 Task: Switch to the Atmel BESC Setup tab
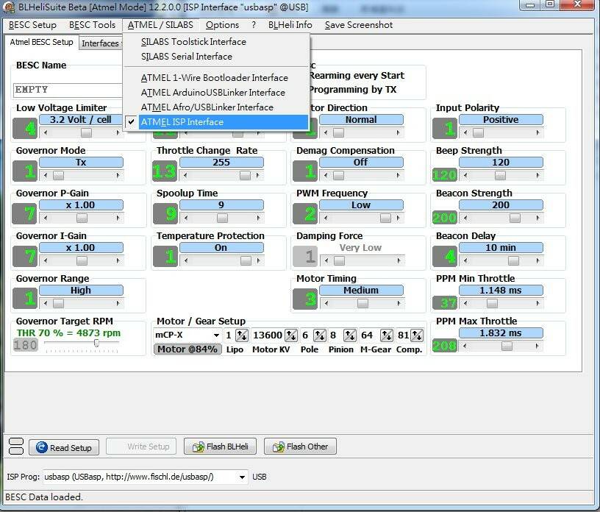coord(41,43)
